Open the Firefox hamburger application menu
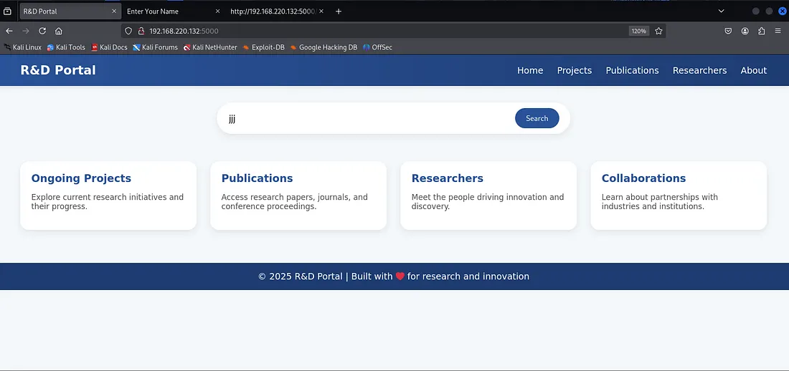The image size is (789, 371). (778, 31)
